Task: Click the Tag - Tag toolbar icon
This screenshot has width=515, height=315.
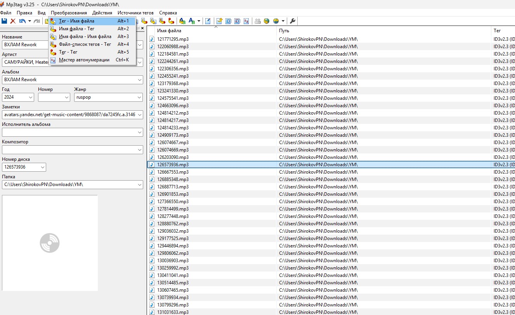Action: pos(171,21)
